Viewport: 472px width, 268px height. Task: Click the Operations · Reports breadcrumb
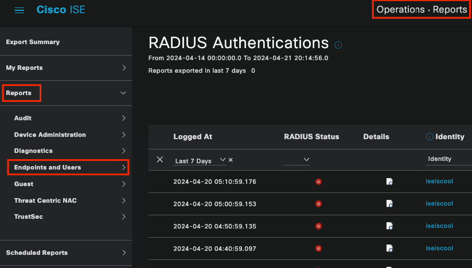422,10
